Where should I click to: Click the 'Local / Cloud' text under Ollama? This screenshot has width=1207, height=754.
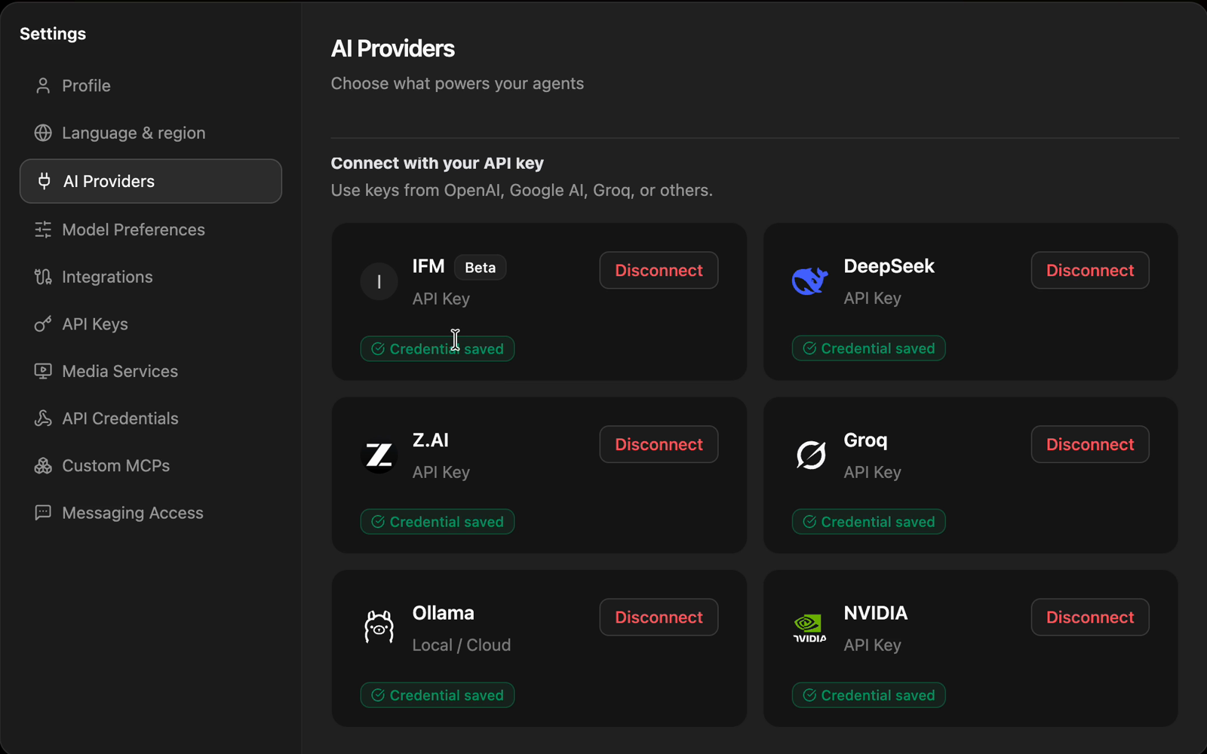[x=462, y=645]
